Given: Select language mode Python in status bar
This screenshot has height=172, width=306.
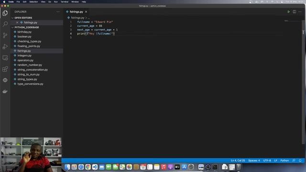Looking at the screenshot, I should [284, 161].
